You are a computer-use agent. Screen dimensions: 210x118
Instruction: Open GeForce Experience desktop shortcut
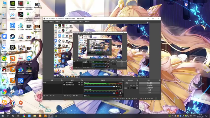pos(12,5)
